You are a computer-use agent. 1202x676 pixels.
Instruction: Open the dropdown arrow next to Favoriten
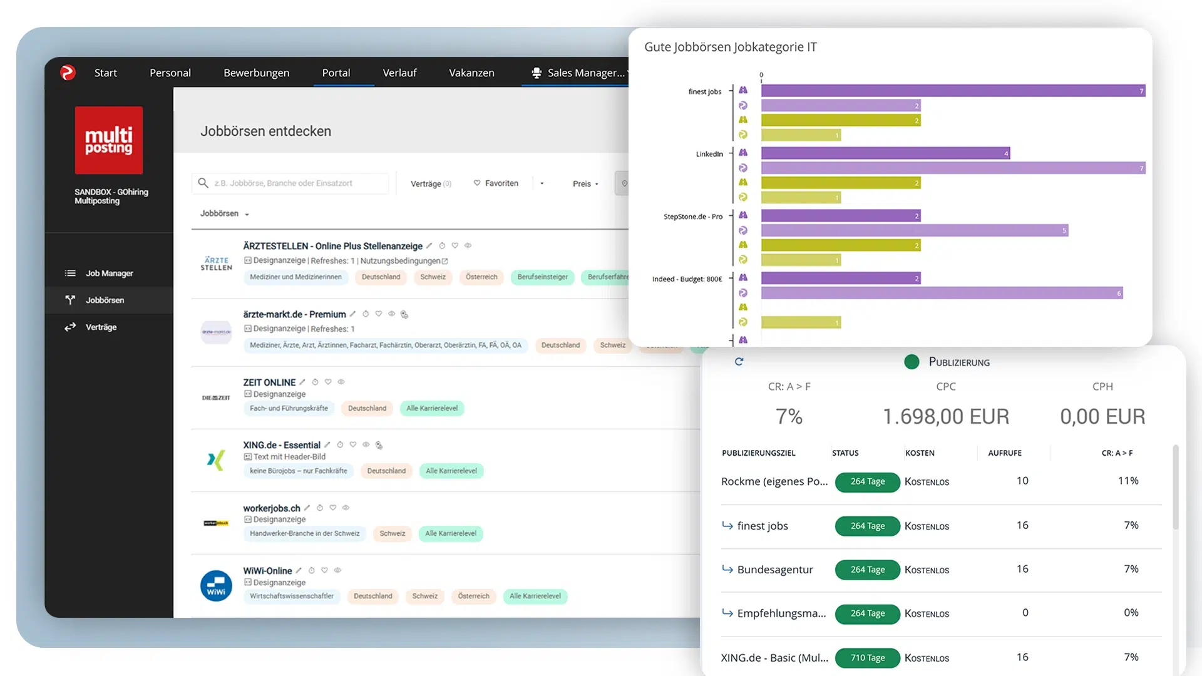[x=542, y=184]
